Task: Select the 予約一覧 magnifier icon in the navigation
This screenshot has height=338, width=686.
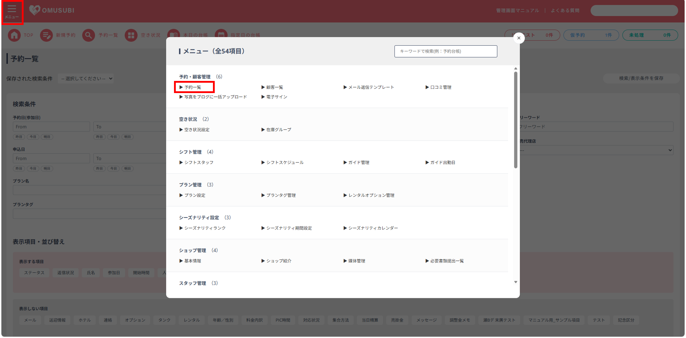Action: 89,35
